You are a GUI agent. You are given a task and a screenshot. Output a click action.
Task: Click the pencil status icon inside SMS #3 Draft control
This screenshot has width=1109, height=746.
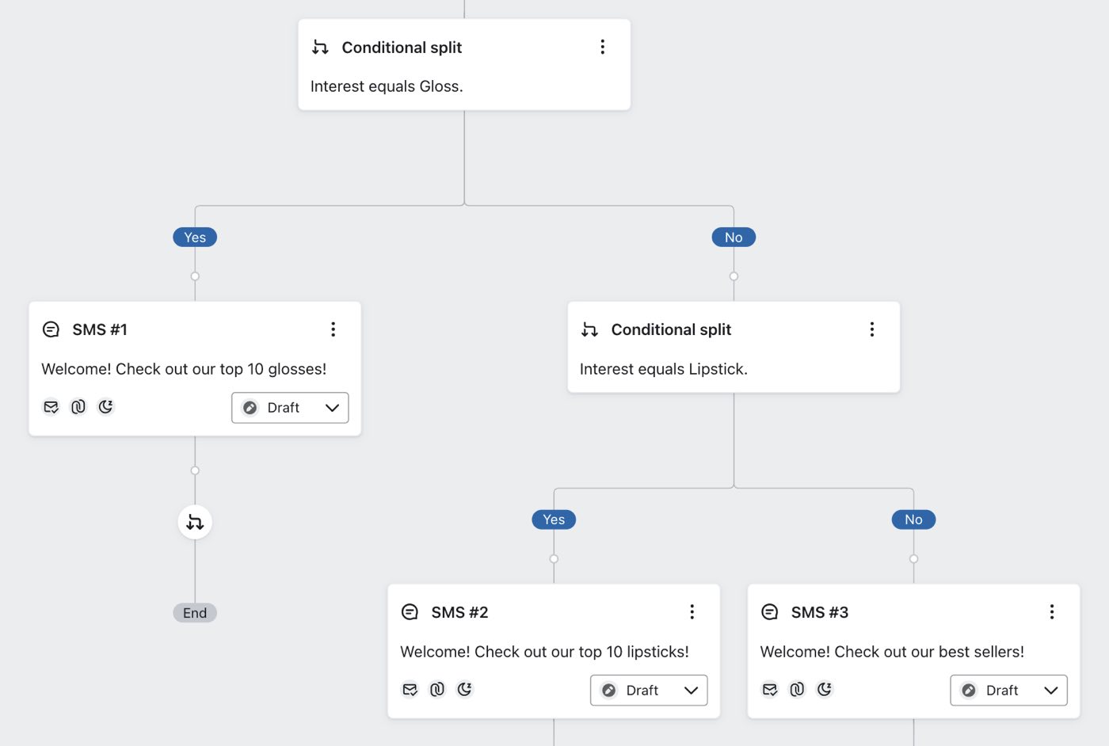(969, 690)
